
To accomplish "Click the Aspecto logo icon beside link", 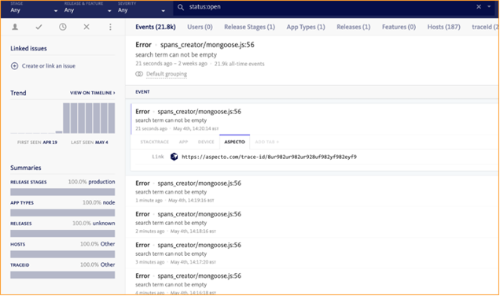I will (x=174, y=157).
